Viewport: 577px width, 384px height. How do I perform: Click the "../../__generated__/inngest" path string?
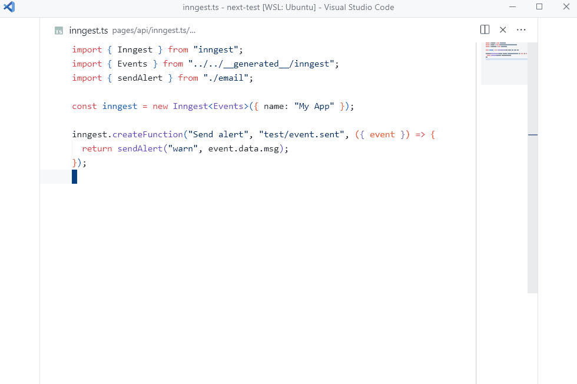click(261, 64)
